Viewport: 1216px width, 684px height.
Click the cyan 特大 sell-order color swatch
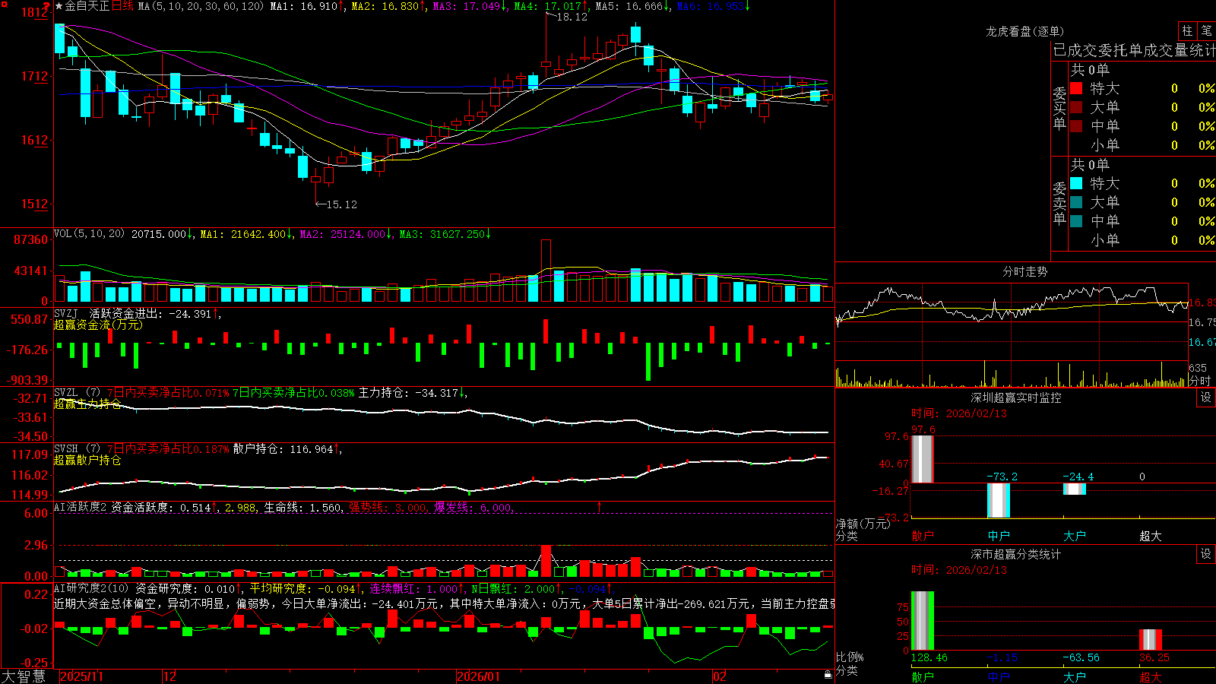click(1076, 183)
